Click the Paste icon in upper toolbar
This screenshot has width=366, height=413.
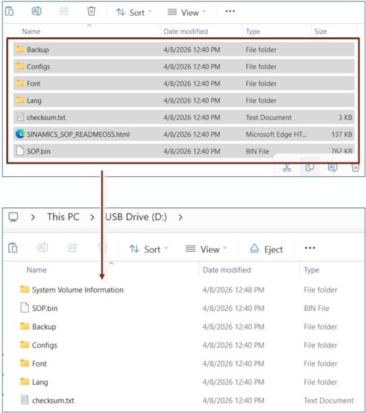pos(10,11)
